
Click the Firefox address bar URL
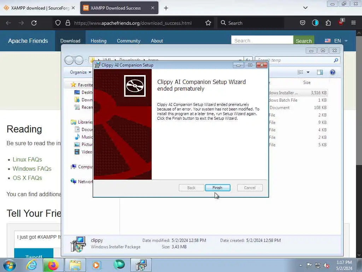[133, 23]
